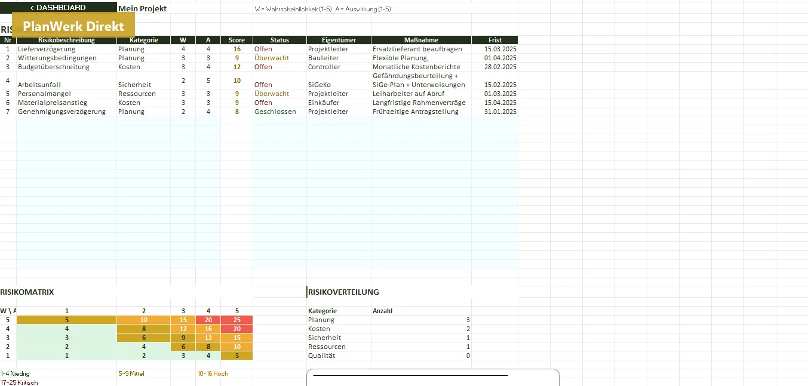Select 'Ersatzlieferant beauftragen' measure cell
Screen dimensions: 808x386
421,49
